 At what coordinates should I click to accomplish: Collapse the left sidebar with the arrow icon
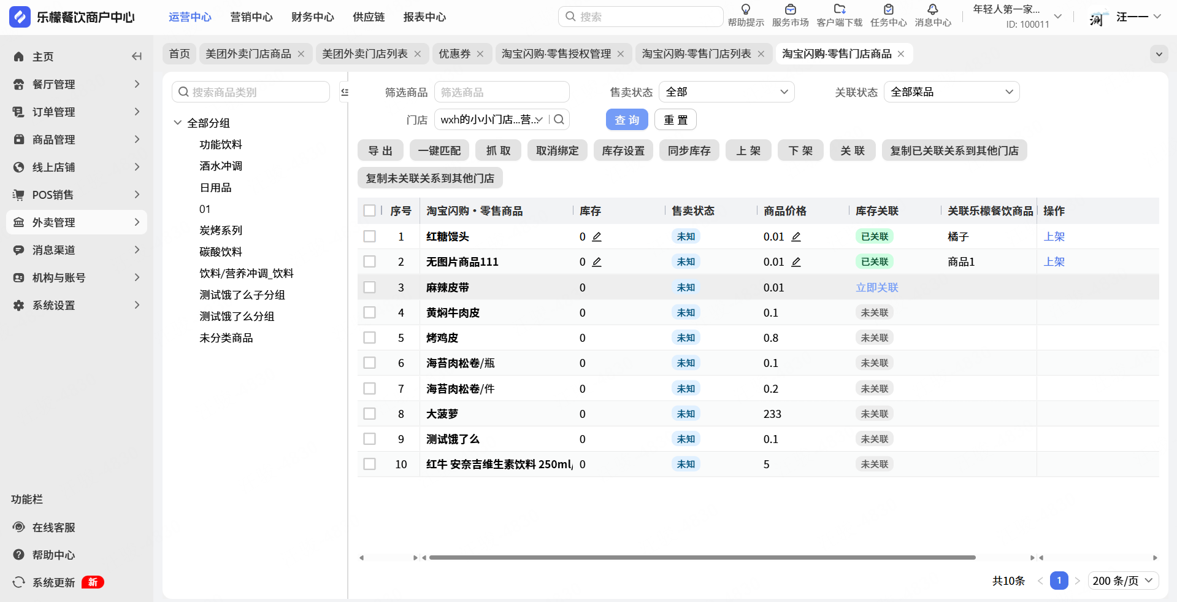137,56
